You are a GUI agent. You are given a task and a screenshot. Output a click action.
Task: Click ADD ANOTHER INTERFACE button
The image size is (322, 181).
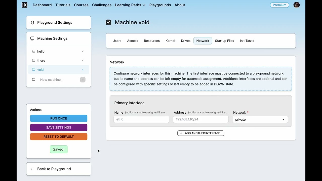coord(200,133)
